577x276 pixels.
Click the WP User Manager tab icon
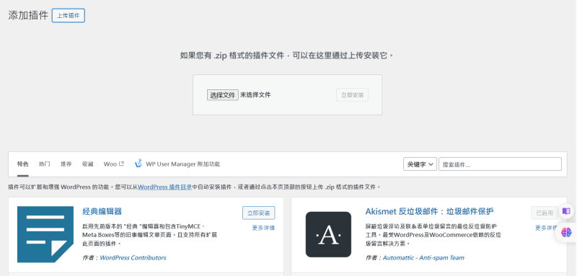click(138, 164)
